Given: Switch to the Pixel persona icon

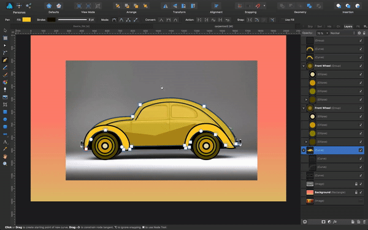Looking at the screenshot, I should [19, 6].
